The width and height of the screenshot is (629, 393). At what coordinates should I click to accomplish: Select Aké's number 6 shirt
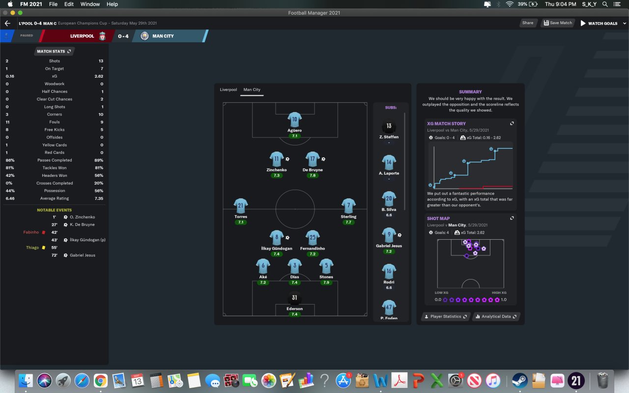pyautogui.click(x=263, y=266)
